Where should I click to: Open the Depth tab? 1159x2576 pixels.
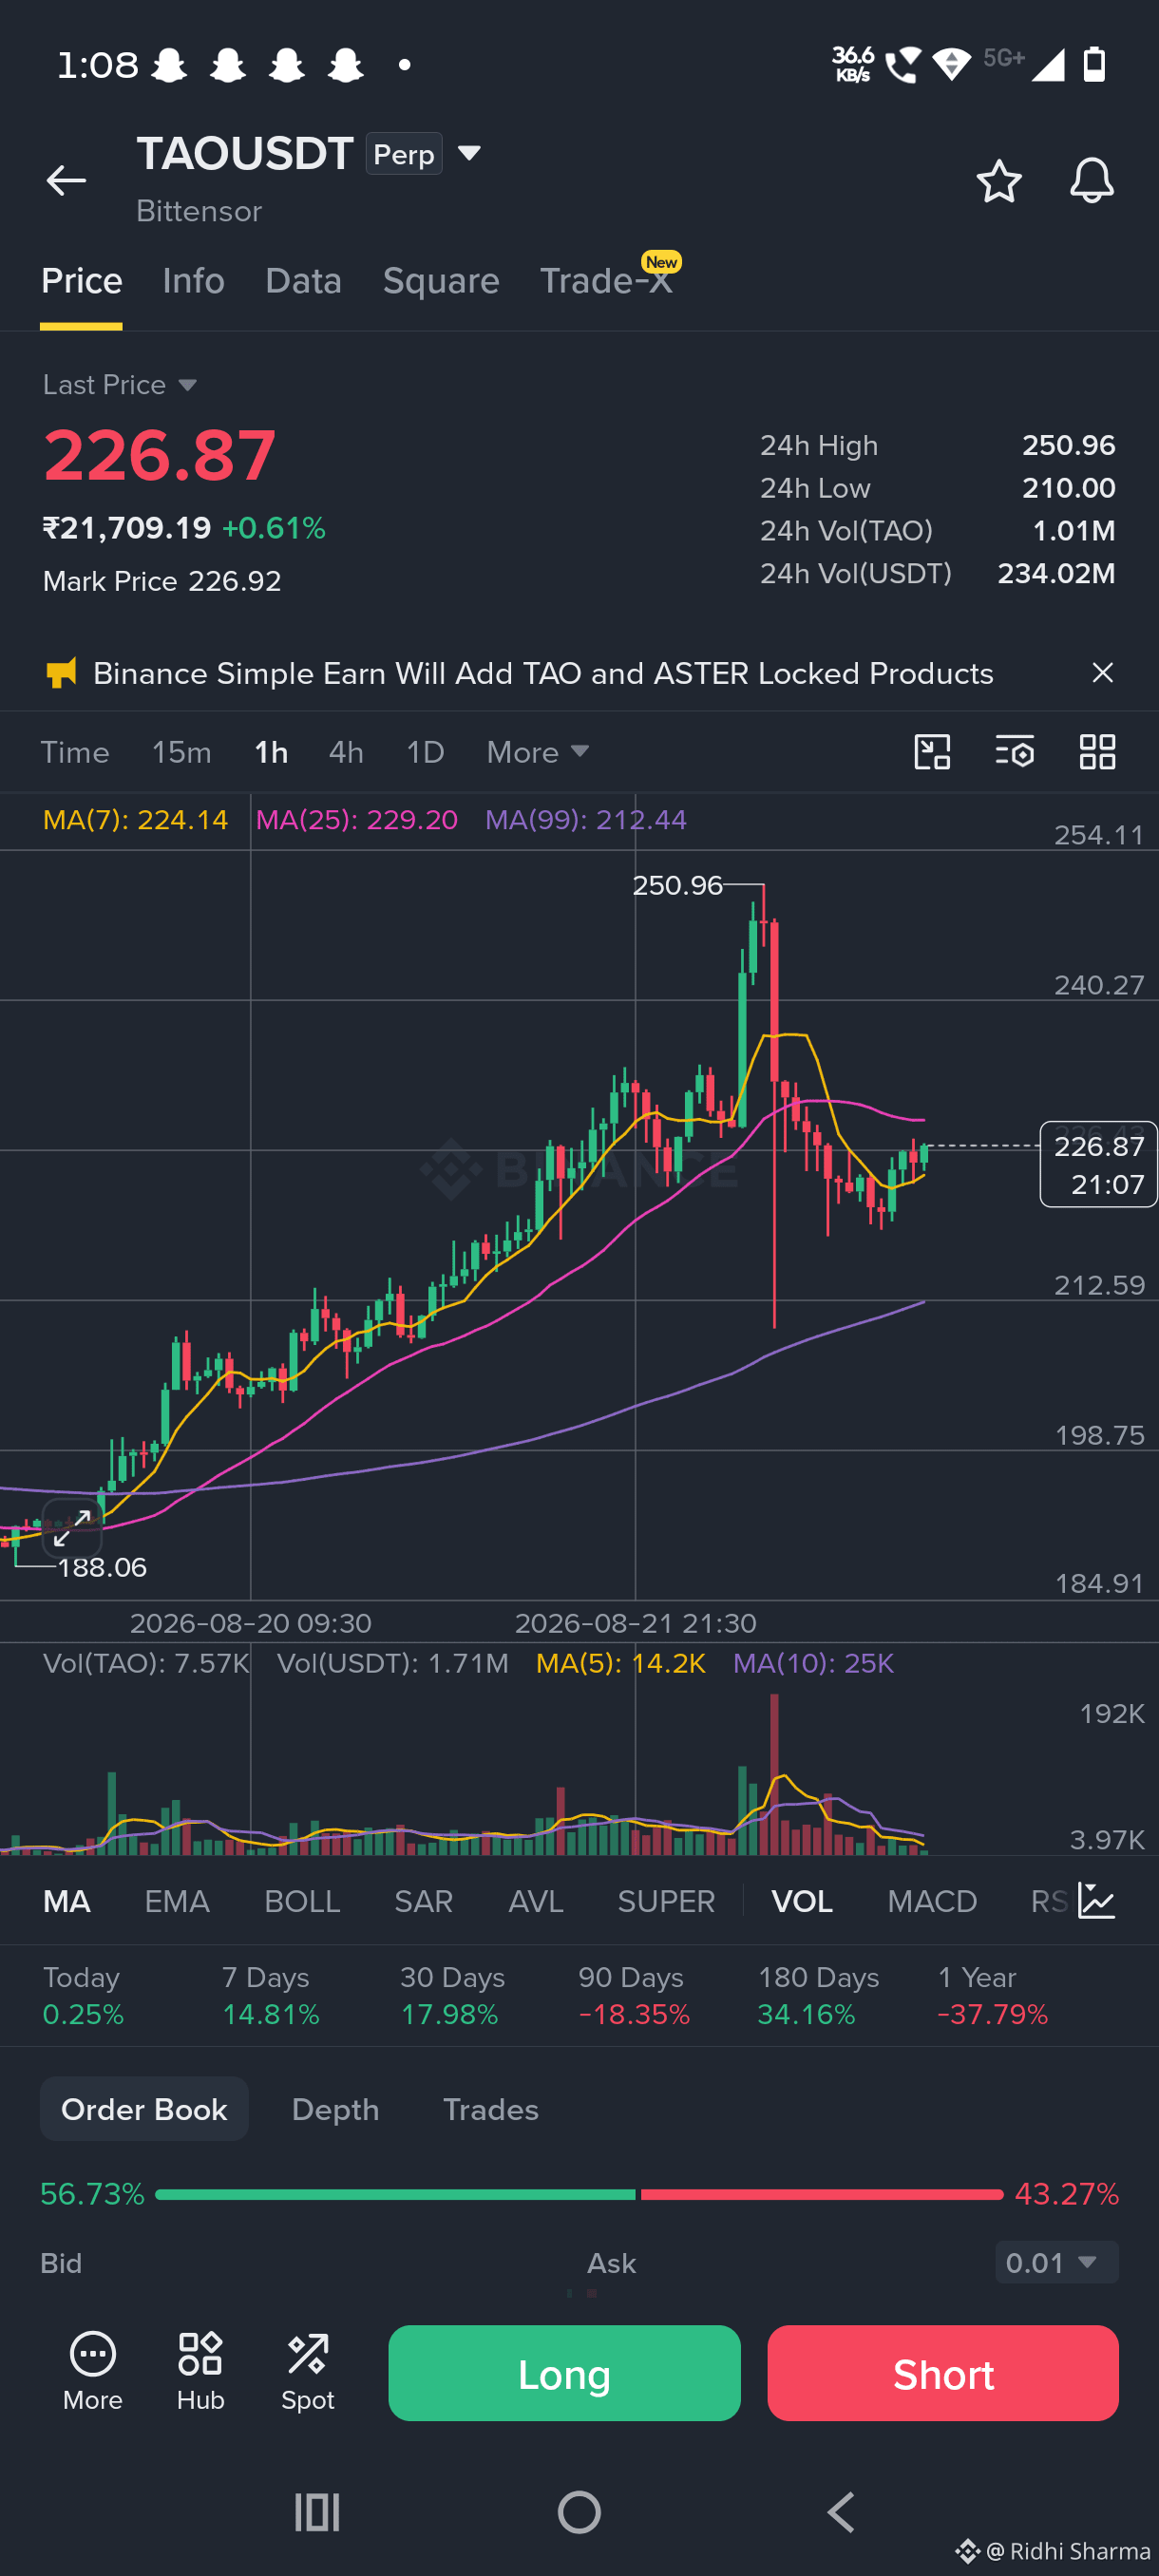tap(335, 2109)
